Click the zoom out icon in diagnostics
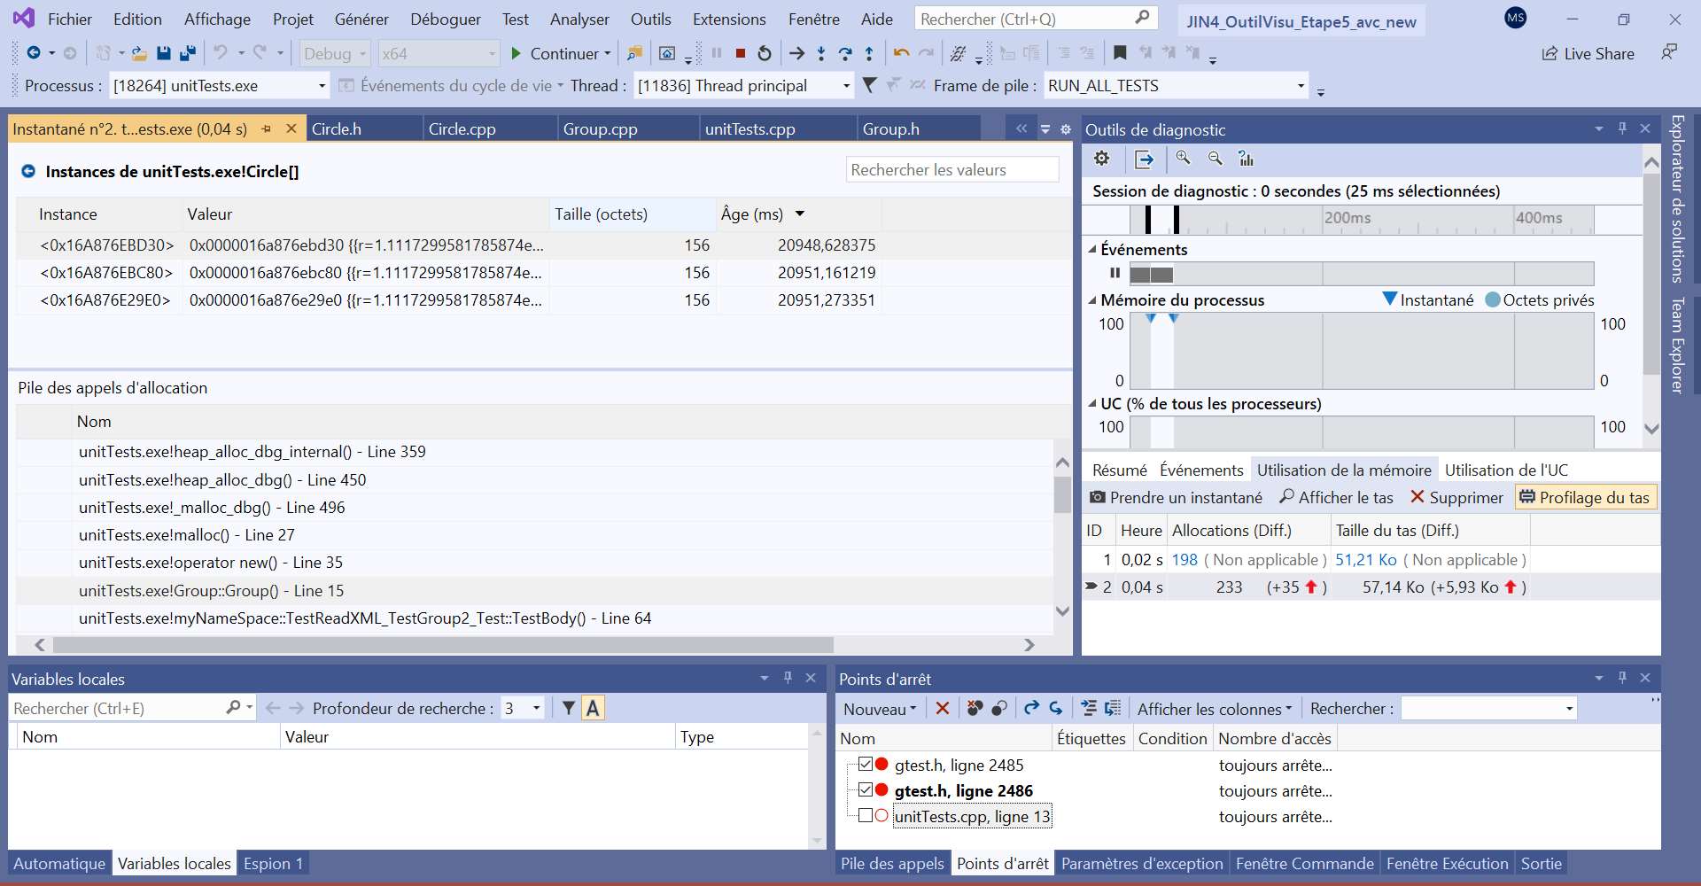The height and width of the screenshot is (886, 1701). (1216, 159)
